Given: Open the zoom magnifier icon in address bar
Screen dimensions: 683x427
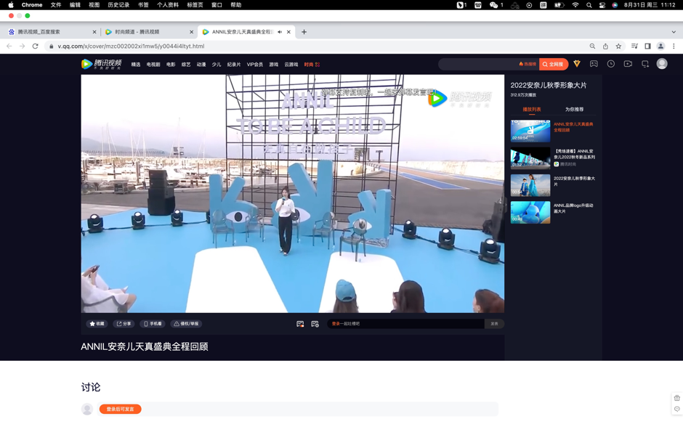Looking at the screenshot, I should click(x=592, y=46).
